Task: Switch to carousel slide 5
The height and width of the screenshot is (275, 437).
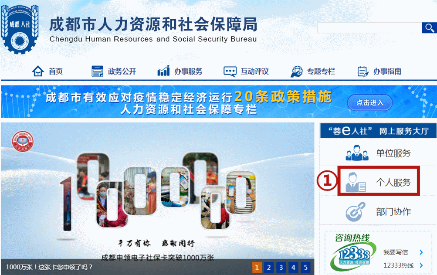Action: click(x=306, y=268)
